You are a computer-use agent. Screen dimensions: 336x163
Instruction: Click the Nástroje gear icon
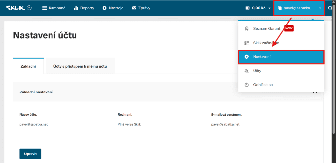pyautogui.click(x=104, y=8)
